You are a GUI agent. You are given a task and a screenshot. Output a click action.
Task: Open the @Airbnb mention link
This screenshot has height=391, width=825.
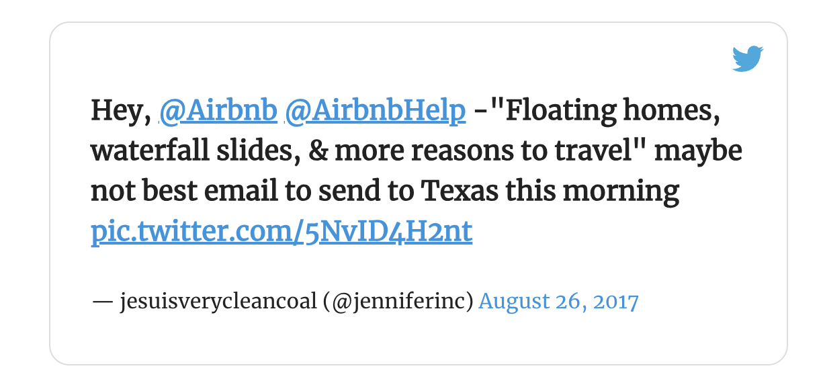(218, 112)
